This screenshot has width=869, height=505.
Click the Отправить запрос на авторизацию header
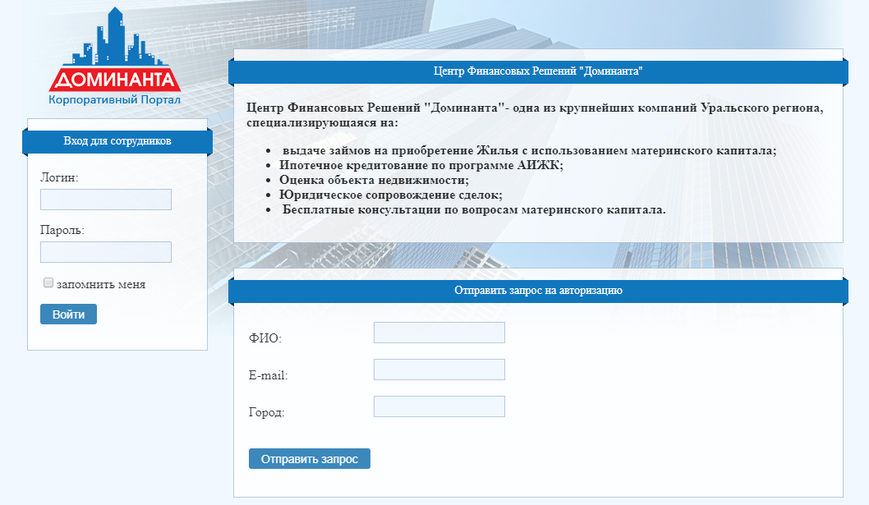click(537, 291)
